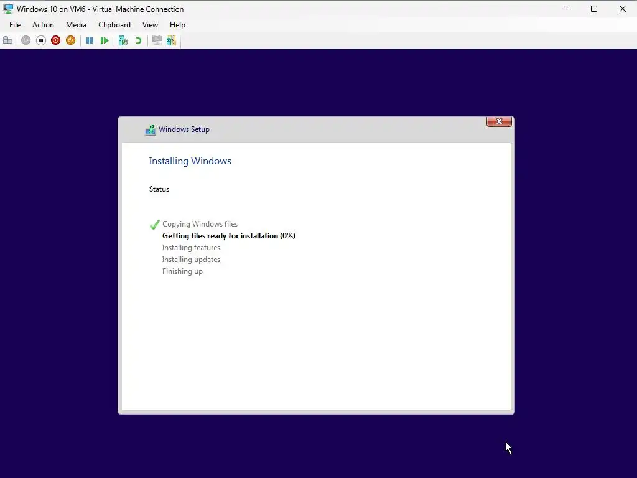Create a checkpoint using toolbar icon

[x=123, y=40]
